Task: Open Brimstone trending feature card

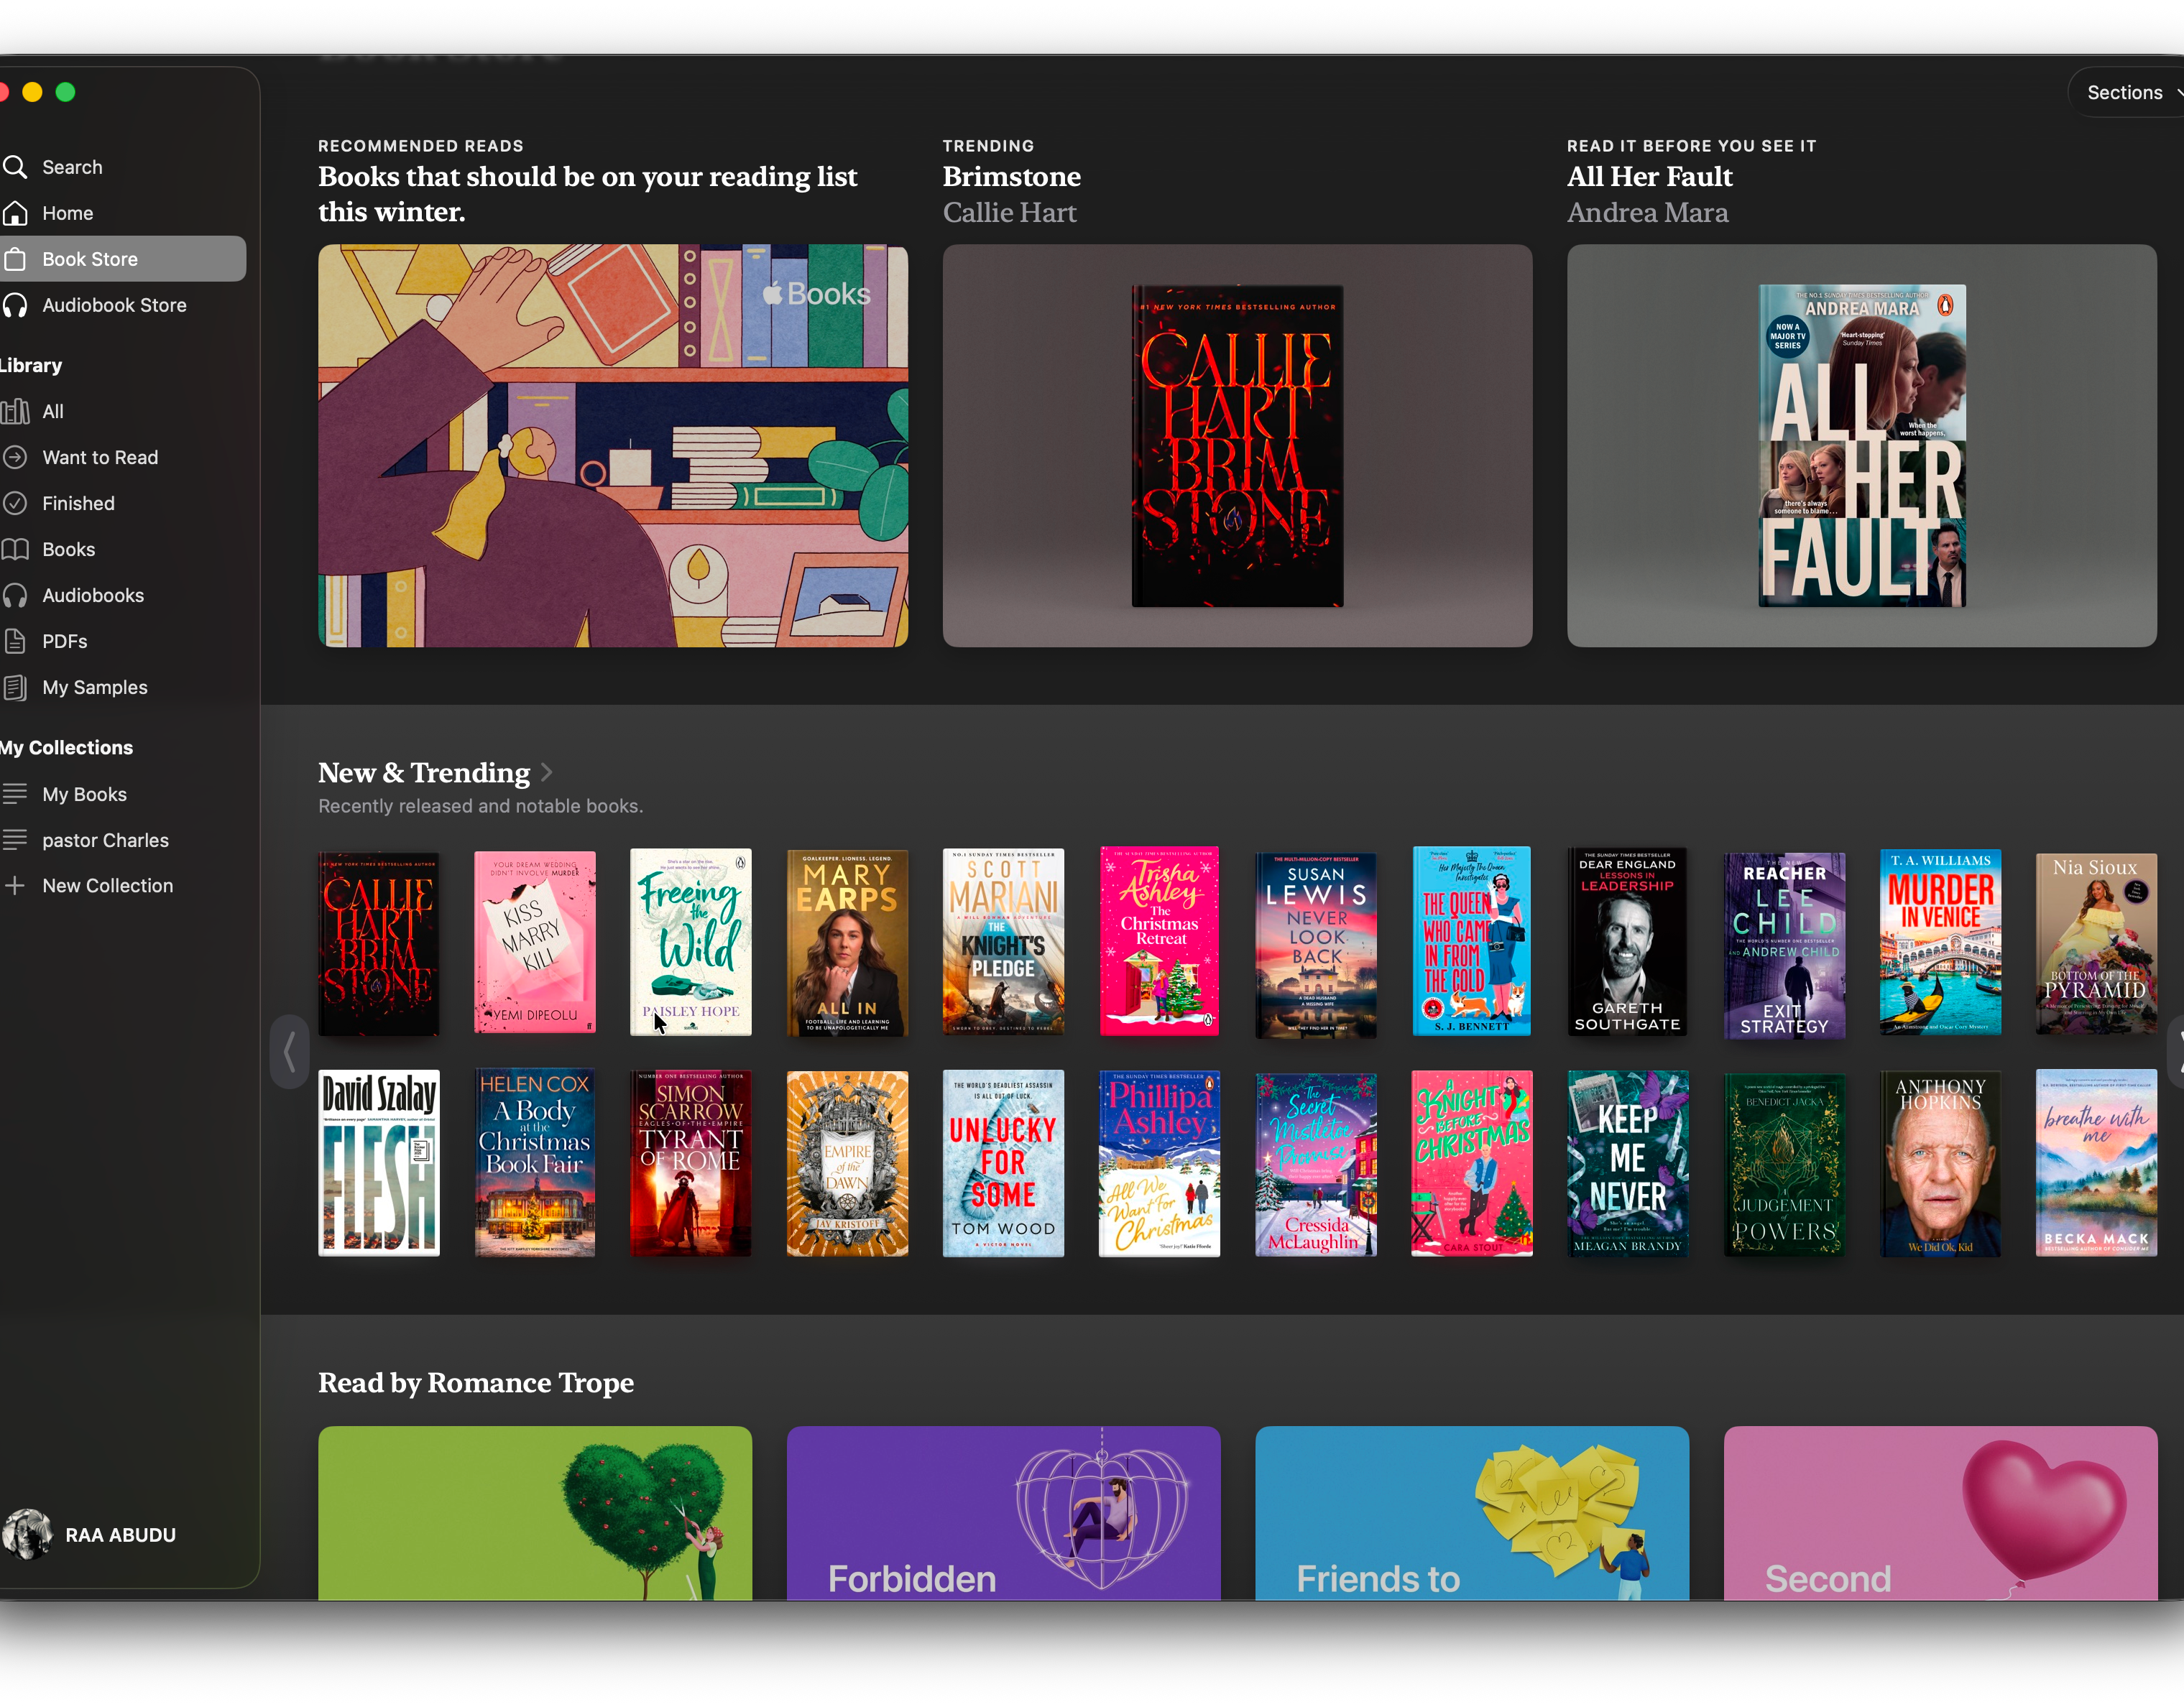Action: point(1237,445)
